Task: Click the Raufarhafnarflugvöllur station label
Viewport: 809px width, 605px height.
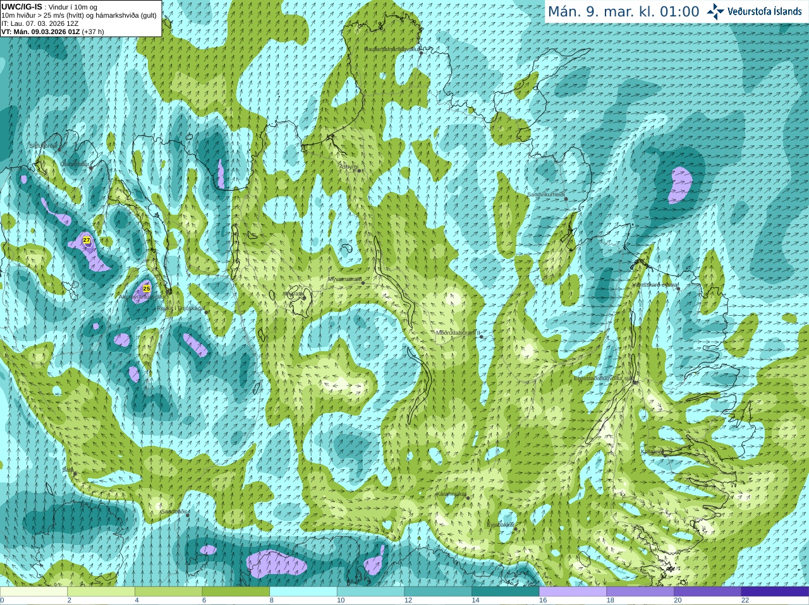Action: [392, 49]
